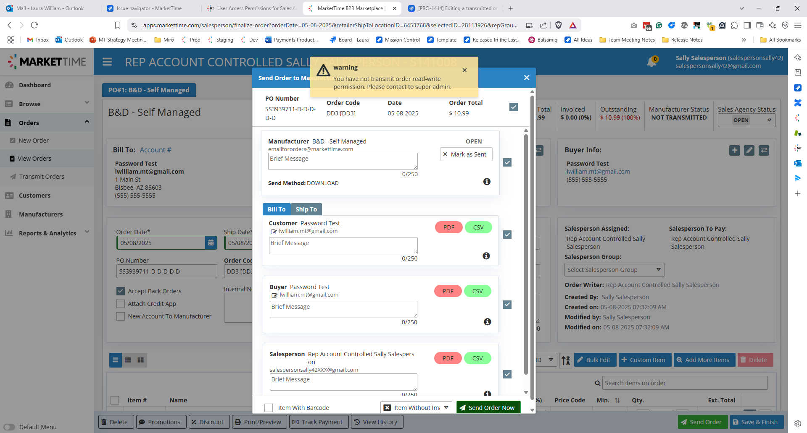807x433 pixels.
Task: Click Manufacturer Brief Message field
Action: [343, 162]
